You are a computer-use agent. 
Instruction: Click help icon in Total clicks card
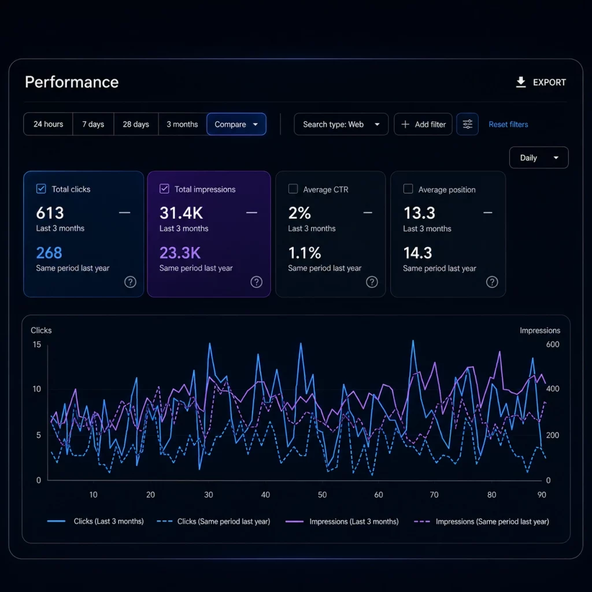pyautogui.click(x=130, y=282)
